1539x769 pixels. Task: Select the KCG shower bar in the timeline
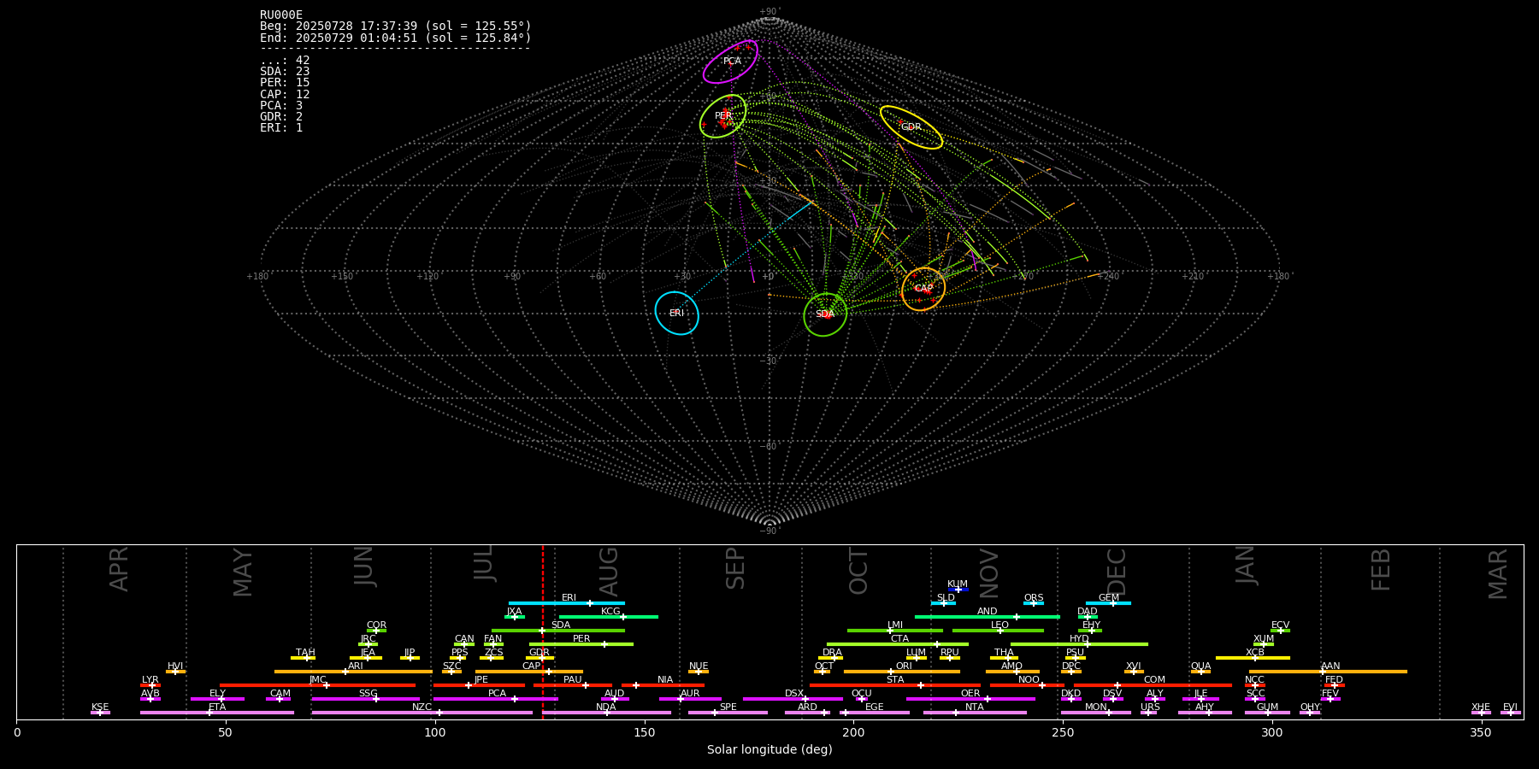[x=609, y=617]
